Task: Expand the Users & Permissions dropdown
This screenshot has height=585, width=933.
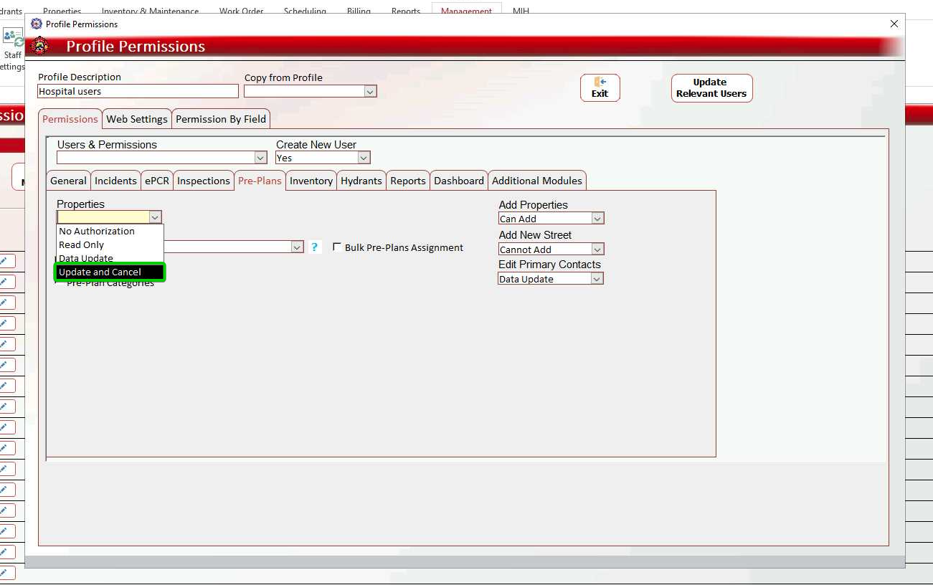Action: [x=260, y=158]
